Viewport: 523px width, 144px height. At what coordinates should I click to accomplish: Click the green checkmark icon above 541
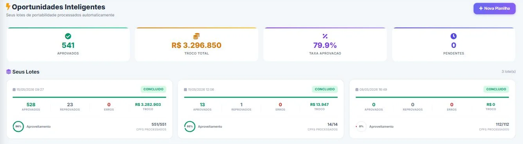[x=68, y=36]
